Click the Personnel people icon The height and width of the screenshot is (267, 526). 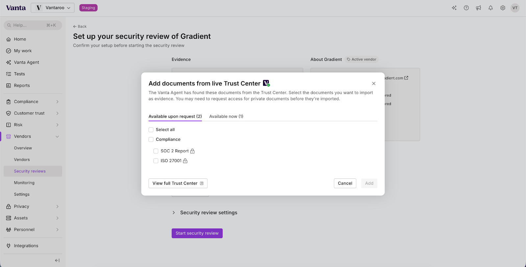coord(9,230)
